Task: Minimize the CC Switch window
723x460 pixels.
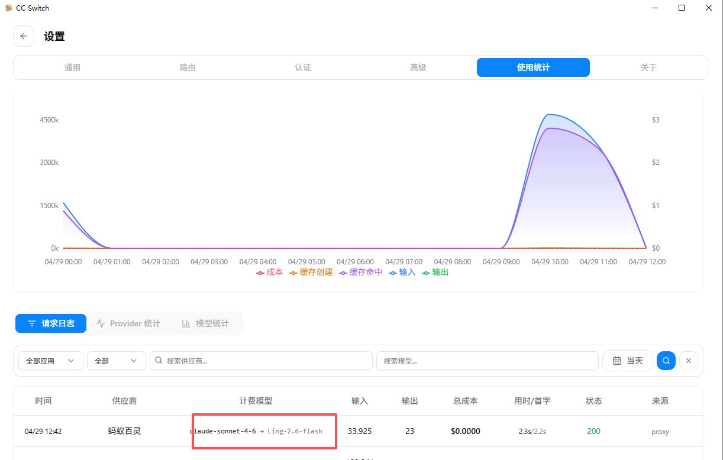Action: pyautogui.click(x=654, y=8)
